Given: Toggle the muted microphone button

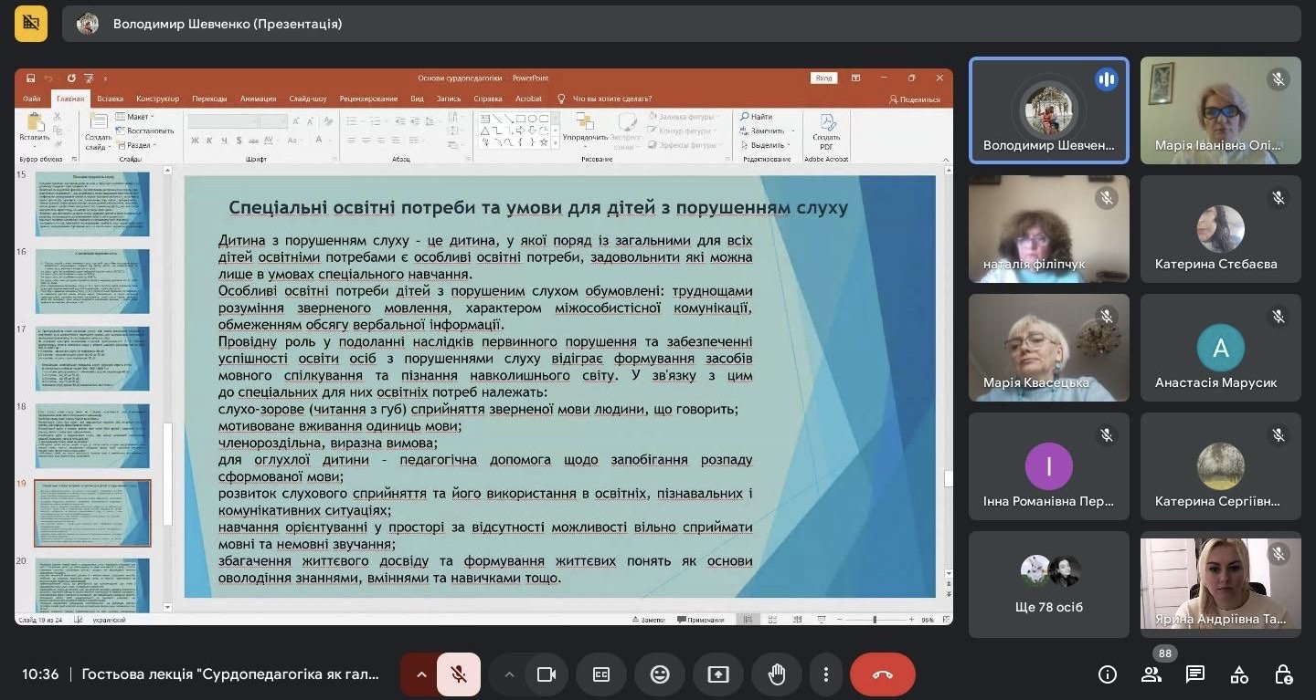Looking at the screenshot, I should [x=459, y=674].
